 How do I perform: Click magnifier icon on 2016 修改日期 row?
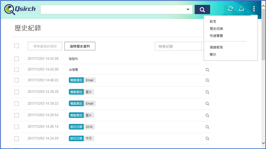click(207, 127)
